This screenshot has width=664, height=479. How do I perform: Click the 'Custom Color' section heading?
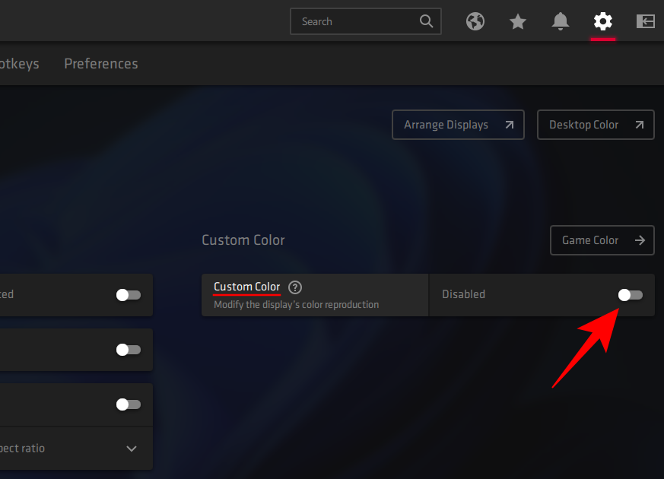coord(243,240)
